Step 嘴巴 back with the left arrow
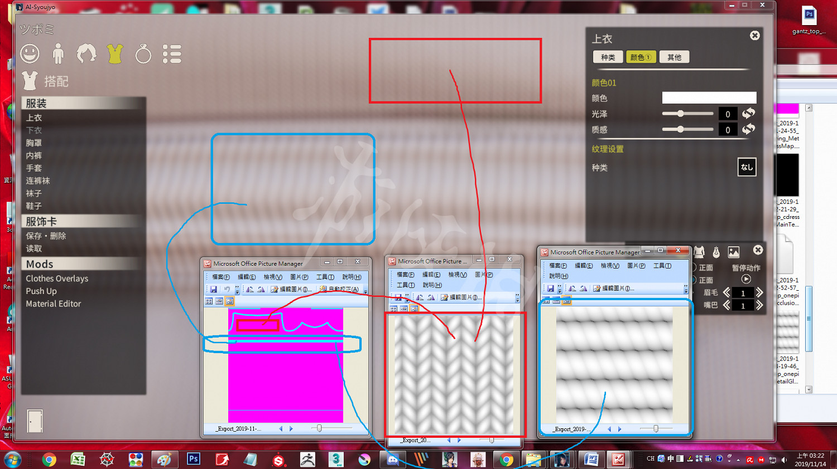This screenshot has width=837, height=469. pyautogui.click(x=727, y=305)
